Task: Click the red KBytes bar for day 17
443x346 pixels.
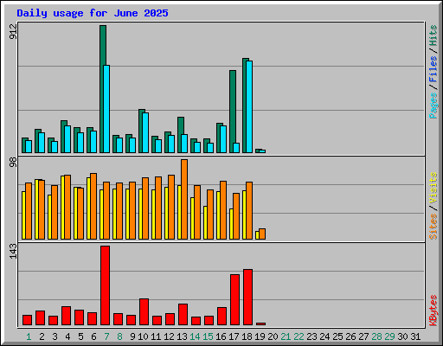Action: (x=234, y=299)
